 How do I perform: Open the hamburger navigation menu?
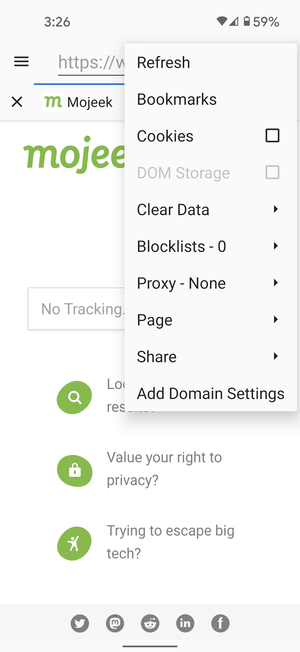tap(21, 62)
